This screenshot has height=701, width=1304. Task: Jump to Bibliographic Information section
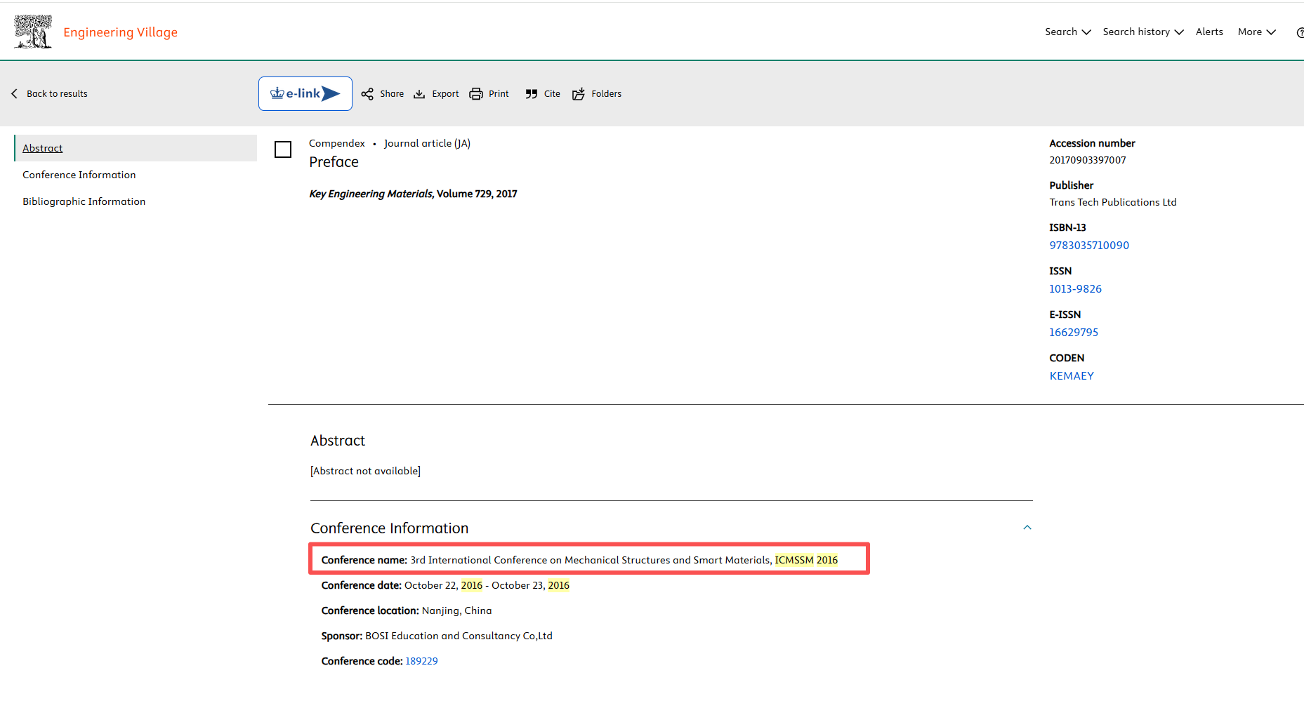(x=84, y=201)
